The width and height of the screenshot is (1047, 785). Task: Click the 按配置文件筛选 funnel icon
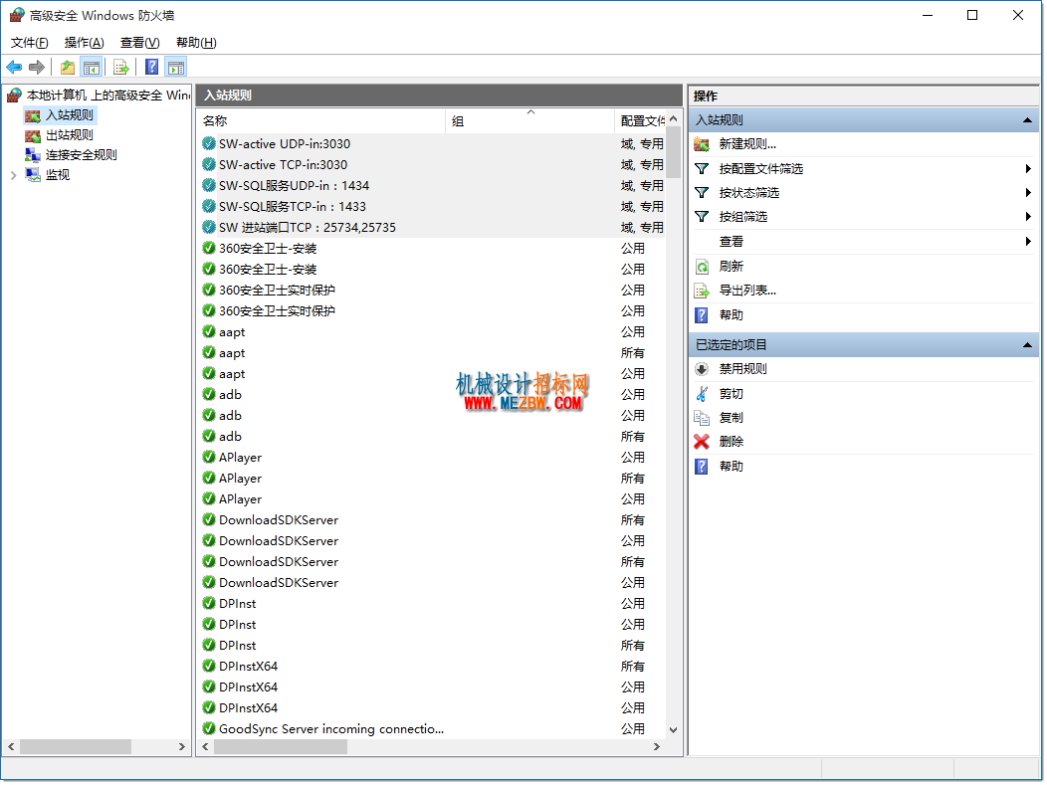(x=701, y=169)
